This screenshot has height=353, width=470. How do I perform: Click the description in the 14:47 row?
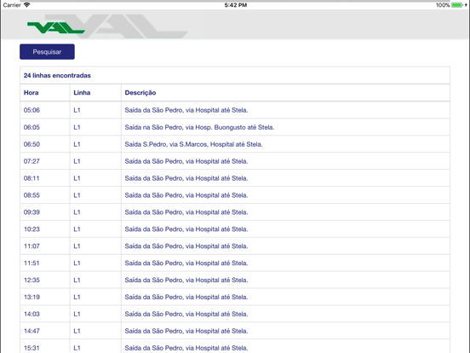pos(186,331)
